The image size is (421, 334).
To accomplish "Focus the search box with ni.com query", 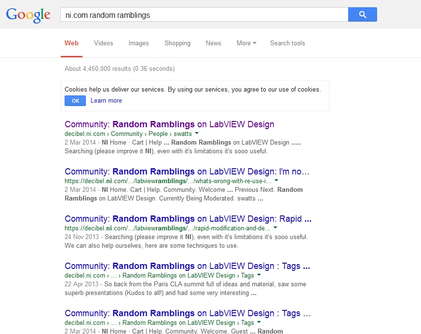I will [204, 14].
